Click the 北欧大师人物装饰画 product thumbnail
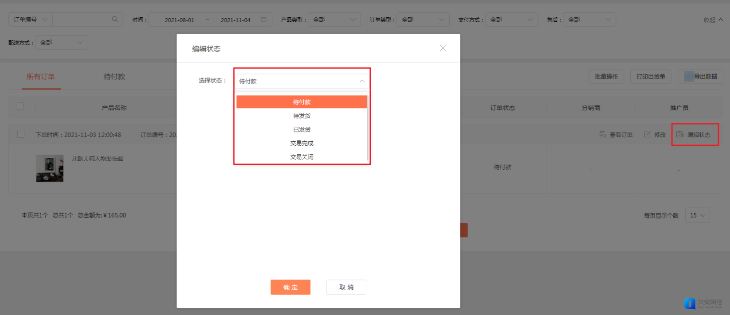Screen dimensions: 730x315 coord(50,168)
